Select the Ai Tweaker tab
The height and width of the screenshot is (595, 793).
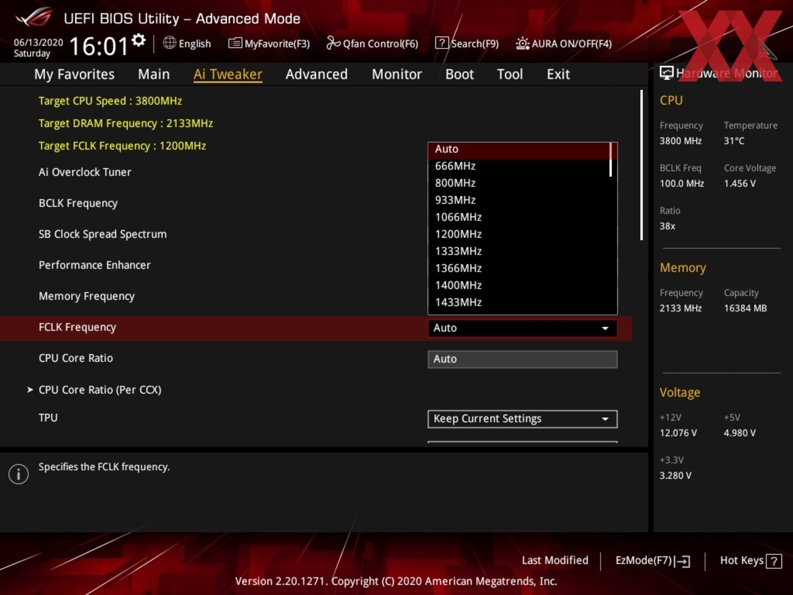228,74
